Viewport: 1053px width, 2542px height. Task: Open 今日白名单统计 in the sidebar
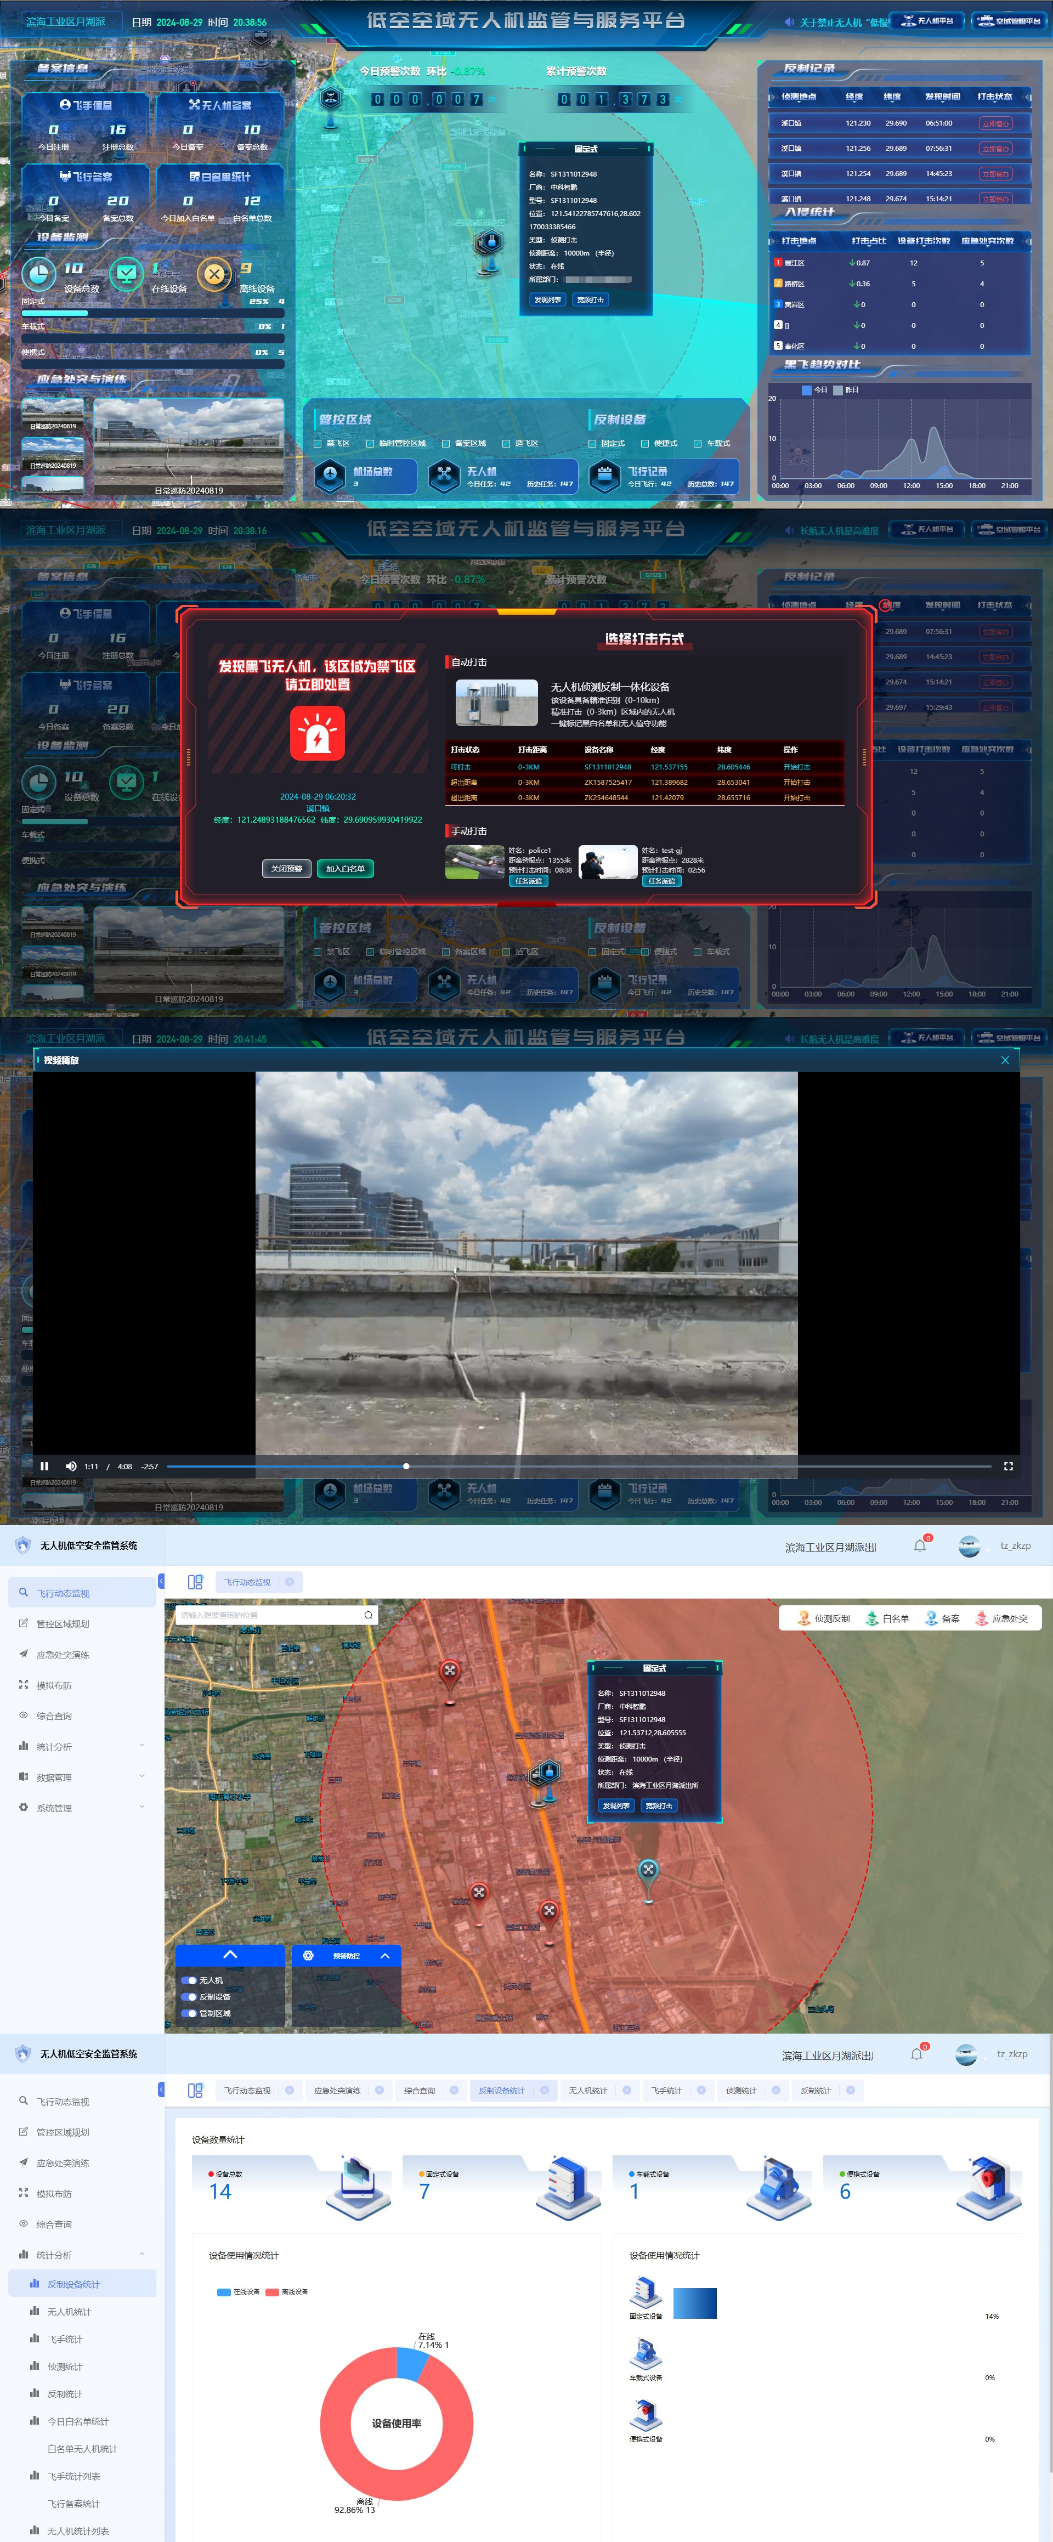pyautogui.click(x=78, y=2421)
